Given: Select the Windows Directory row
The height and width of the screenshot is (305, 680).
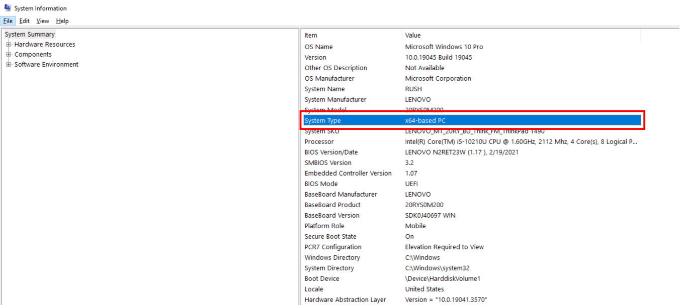Looking at the screenshot, I should coord(471,257).
